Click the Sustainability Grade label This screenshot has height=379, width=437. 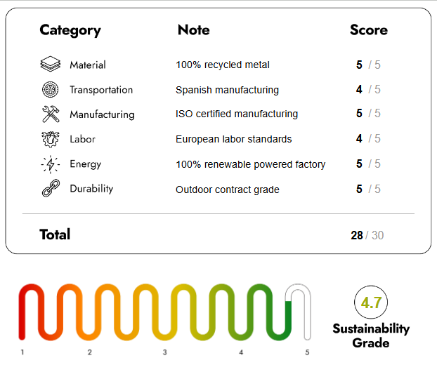pos(371,335)
